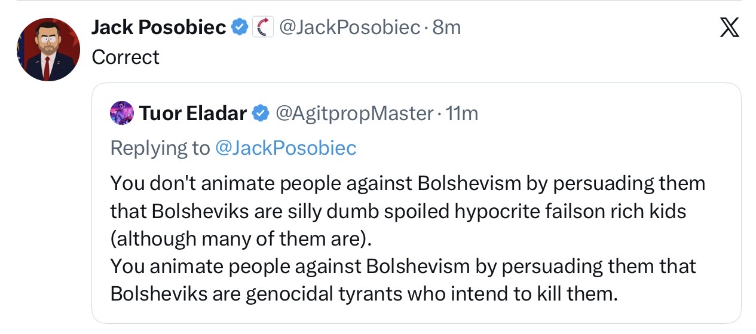756x334 pixels.
Task: Click Jack Posobiec's blue verified badge
Action: coord(240,27)
